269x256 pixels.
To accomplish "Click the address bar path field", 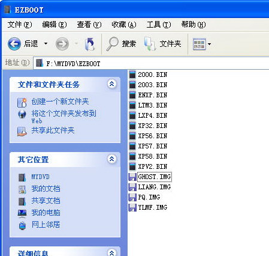I will coord(152,64).
